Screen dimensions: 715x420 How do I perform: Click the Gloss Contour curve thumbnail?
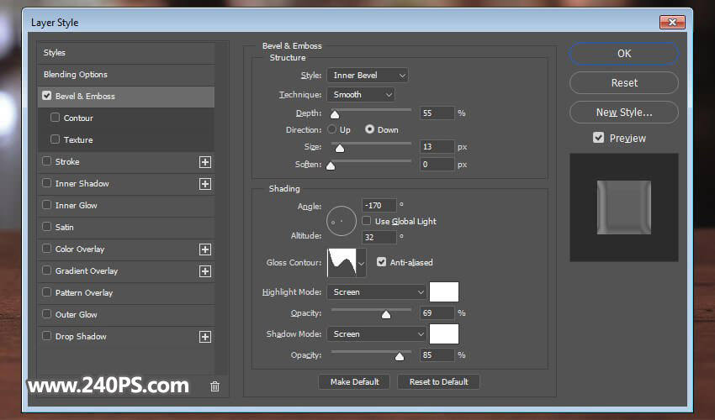click(x=342, y=263)
